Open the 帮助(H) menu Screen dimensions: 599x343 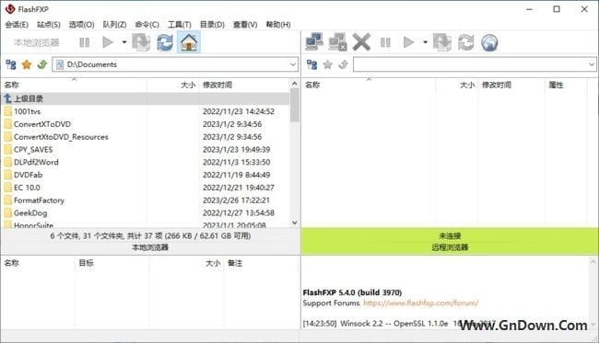point(278,25)
